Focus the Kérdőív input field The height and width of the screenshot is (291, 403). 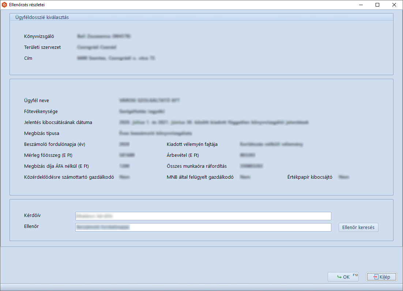[x=203, y=216]
